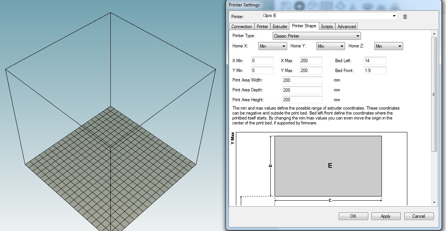The width and height of the screenshot is (446, 231).
Task: Click the vertical scrollbar thumb
Action: (434, 94)
